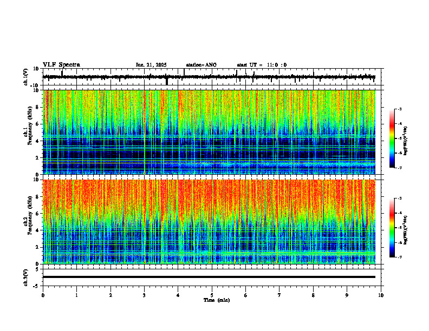The height and width of the screenshot is (331, 429).
Task: Click time axis tick label "1"
Action: pos(76,295)
